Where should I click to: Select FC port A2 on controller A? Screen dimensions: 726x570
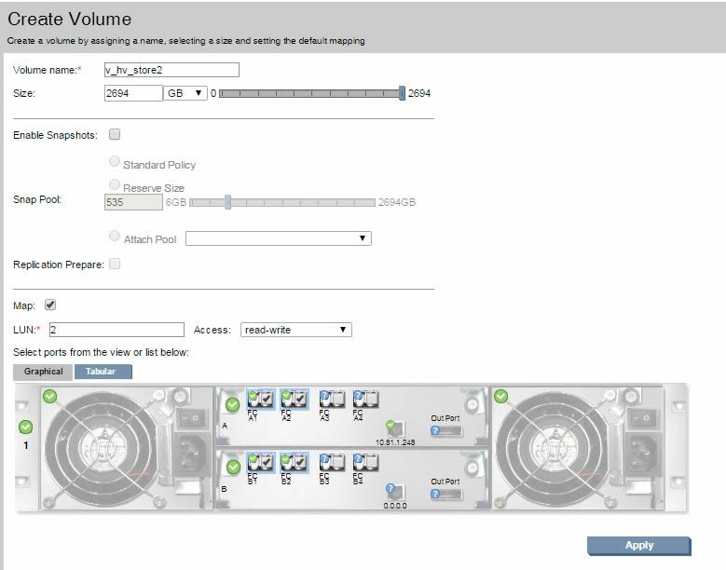click(295, 399)
